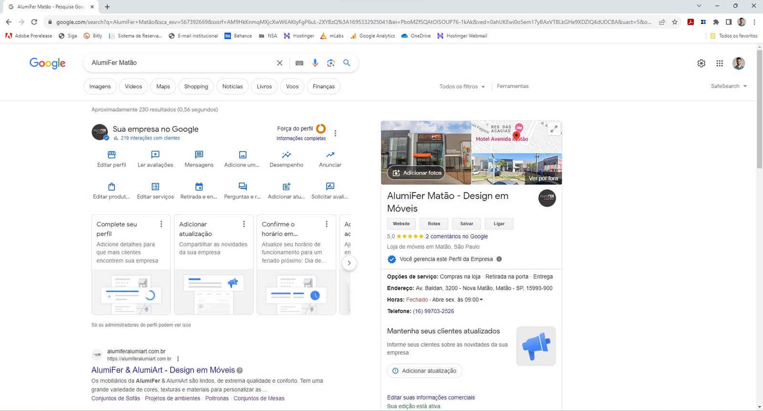Open Editar suas informações comerciais link
This screenshot has width=763, height=411.
click(431, 398)
